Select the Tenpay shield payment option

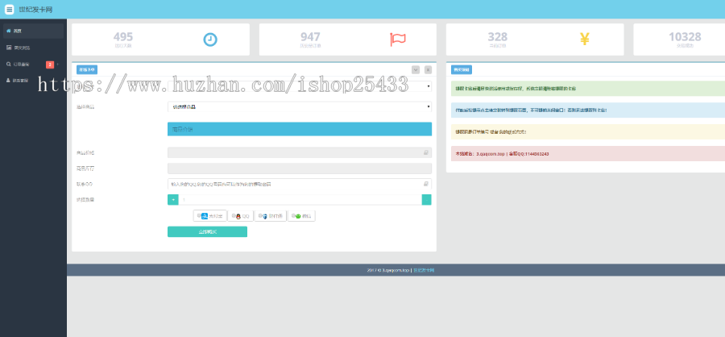pyautogui.click(x=271, y=216)
